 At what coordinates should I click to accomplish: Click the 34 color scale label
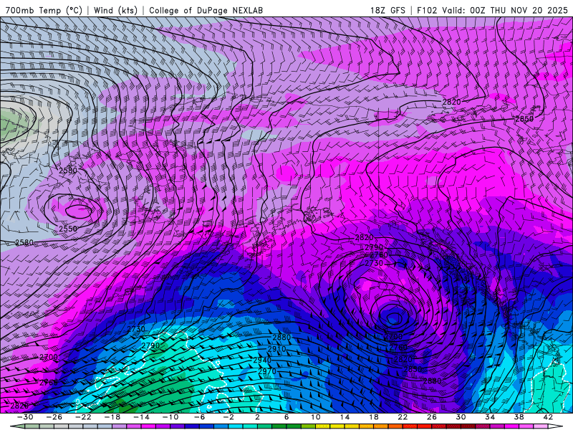490,417
